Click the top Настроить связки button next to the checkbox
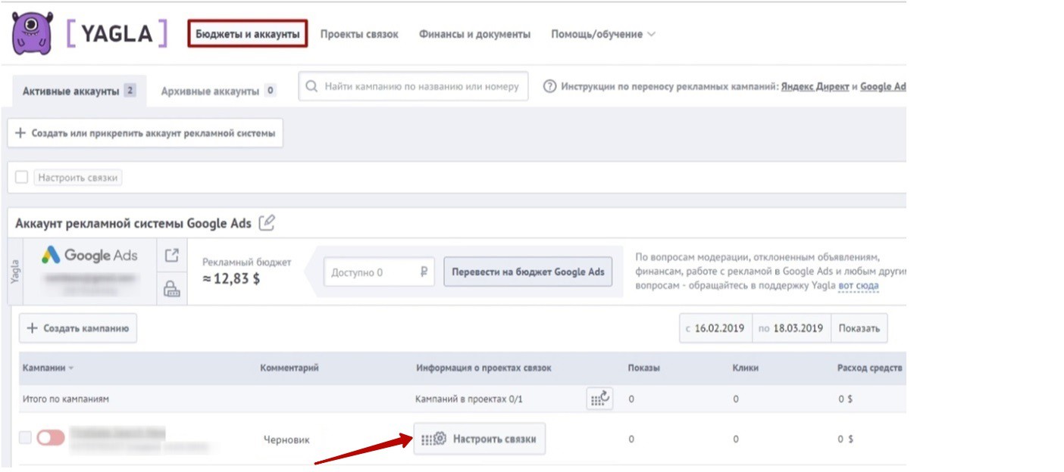 [x=79, y=178]
